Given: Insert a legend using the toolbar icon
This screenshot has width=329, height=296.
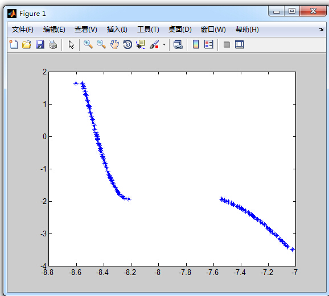Looking at the screenshot, I should 208,44.
